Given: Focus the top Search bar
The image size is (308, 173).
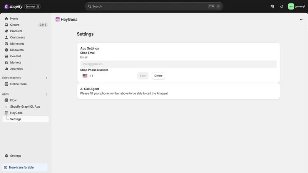Looking at the screenshot, I should (x=154, y=7).
